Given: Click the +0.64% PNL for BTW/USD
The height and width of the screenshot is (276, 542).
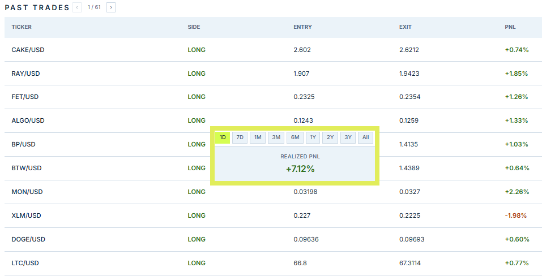Looking at the screenshot, I should (x=517, y=168).
